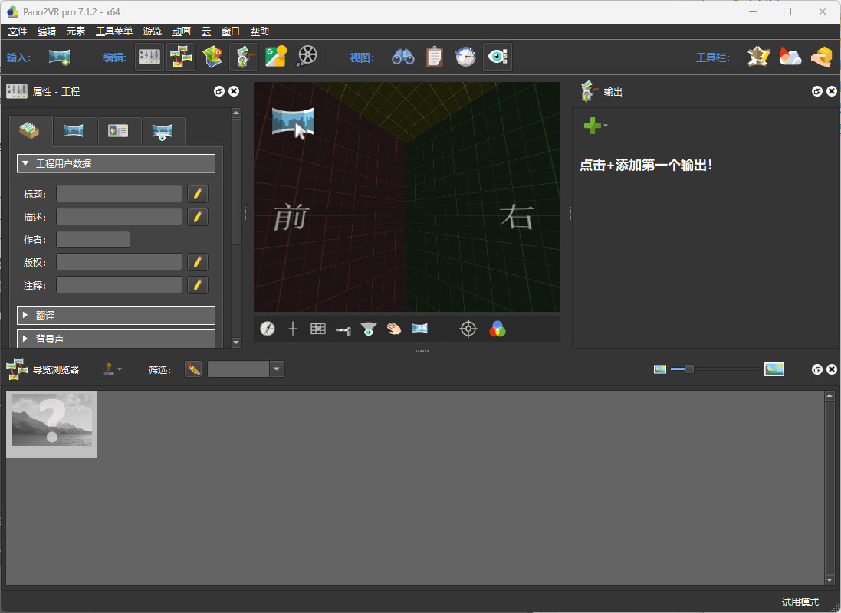Click the 描述 input field

click(119, 217)
